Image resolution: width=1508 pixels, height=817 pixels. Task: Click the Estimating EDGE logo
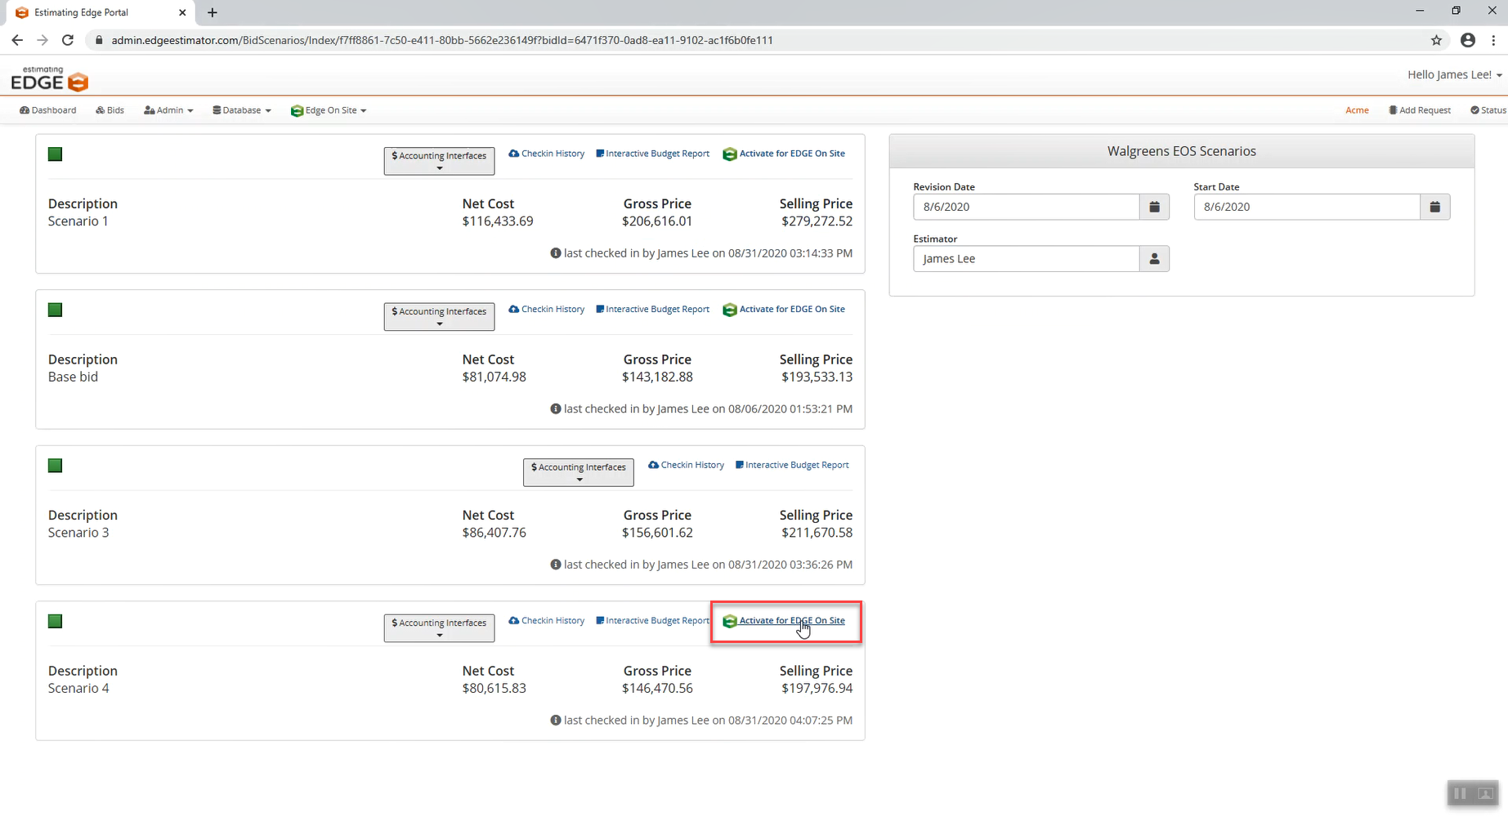tap(49, 78)
